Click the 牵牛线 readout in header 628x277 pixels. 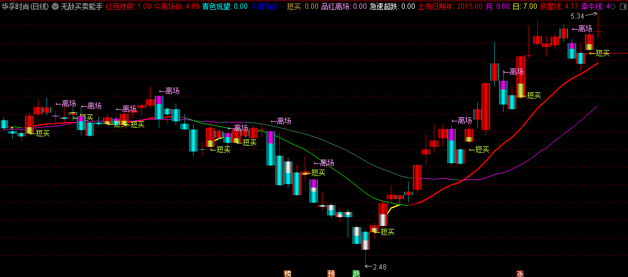click(596, 6)
